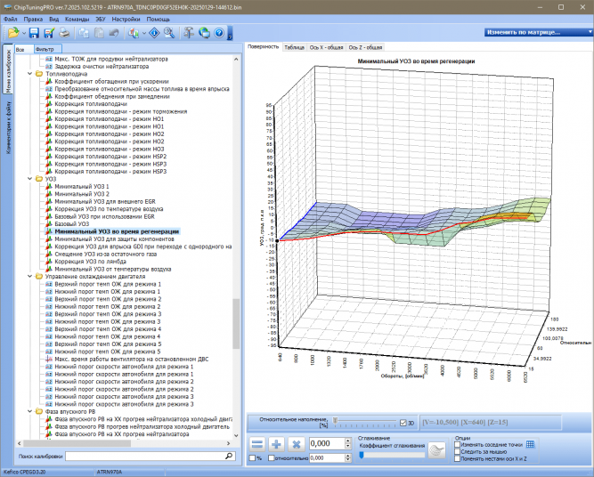This screenshot has width=594, height=477.
Task: Print using the printer toolbar icon
Action: (64, 33)
